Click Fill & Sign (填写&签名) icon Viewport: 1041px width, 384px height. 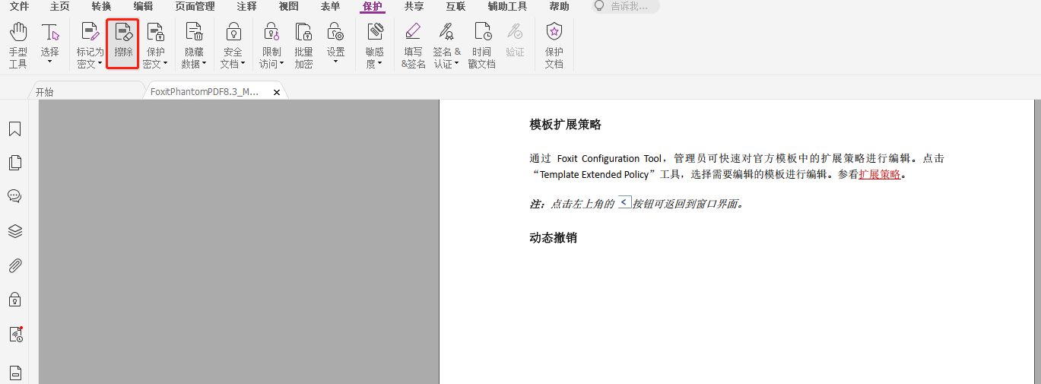[413, 44]
